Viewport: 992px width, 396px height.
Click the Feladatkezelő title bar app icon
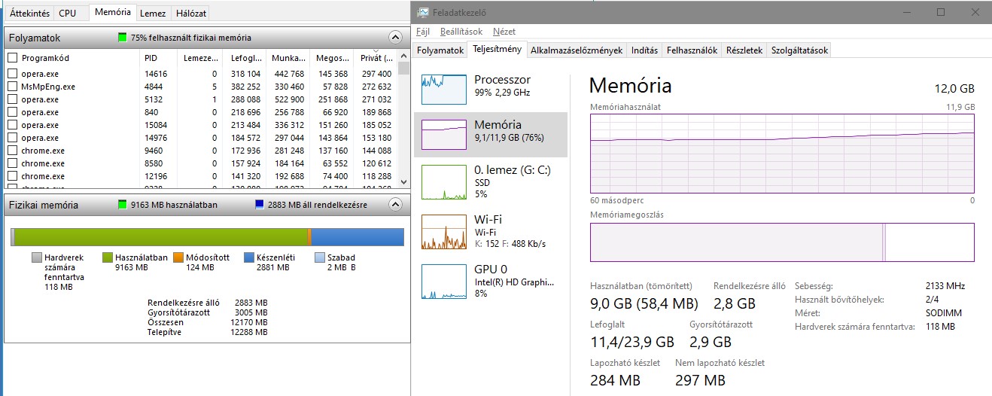[x=424, y=13]
